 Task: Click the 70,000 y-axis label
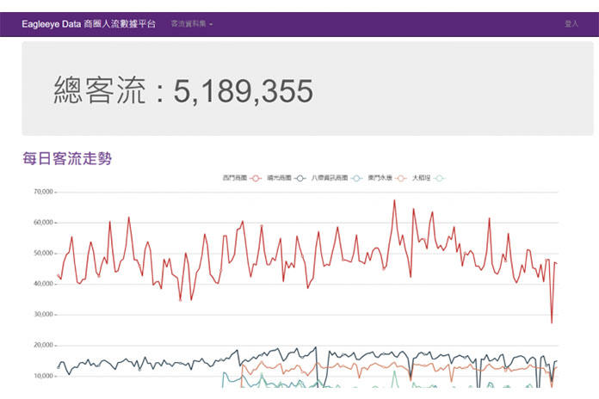click(43, 192)
